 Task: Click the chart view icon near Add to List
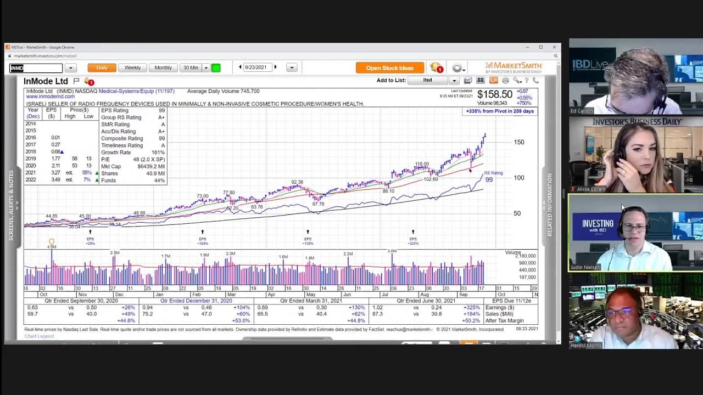pyautogui.click(x=468, y=81)
